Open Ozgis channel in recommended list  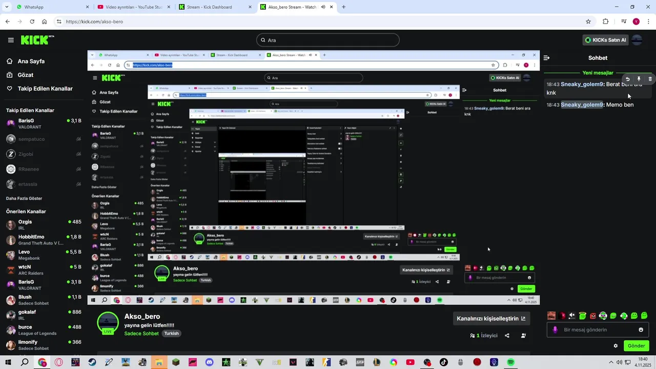44,225
